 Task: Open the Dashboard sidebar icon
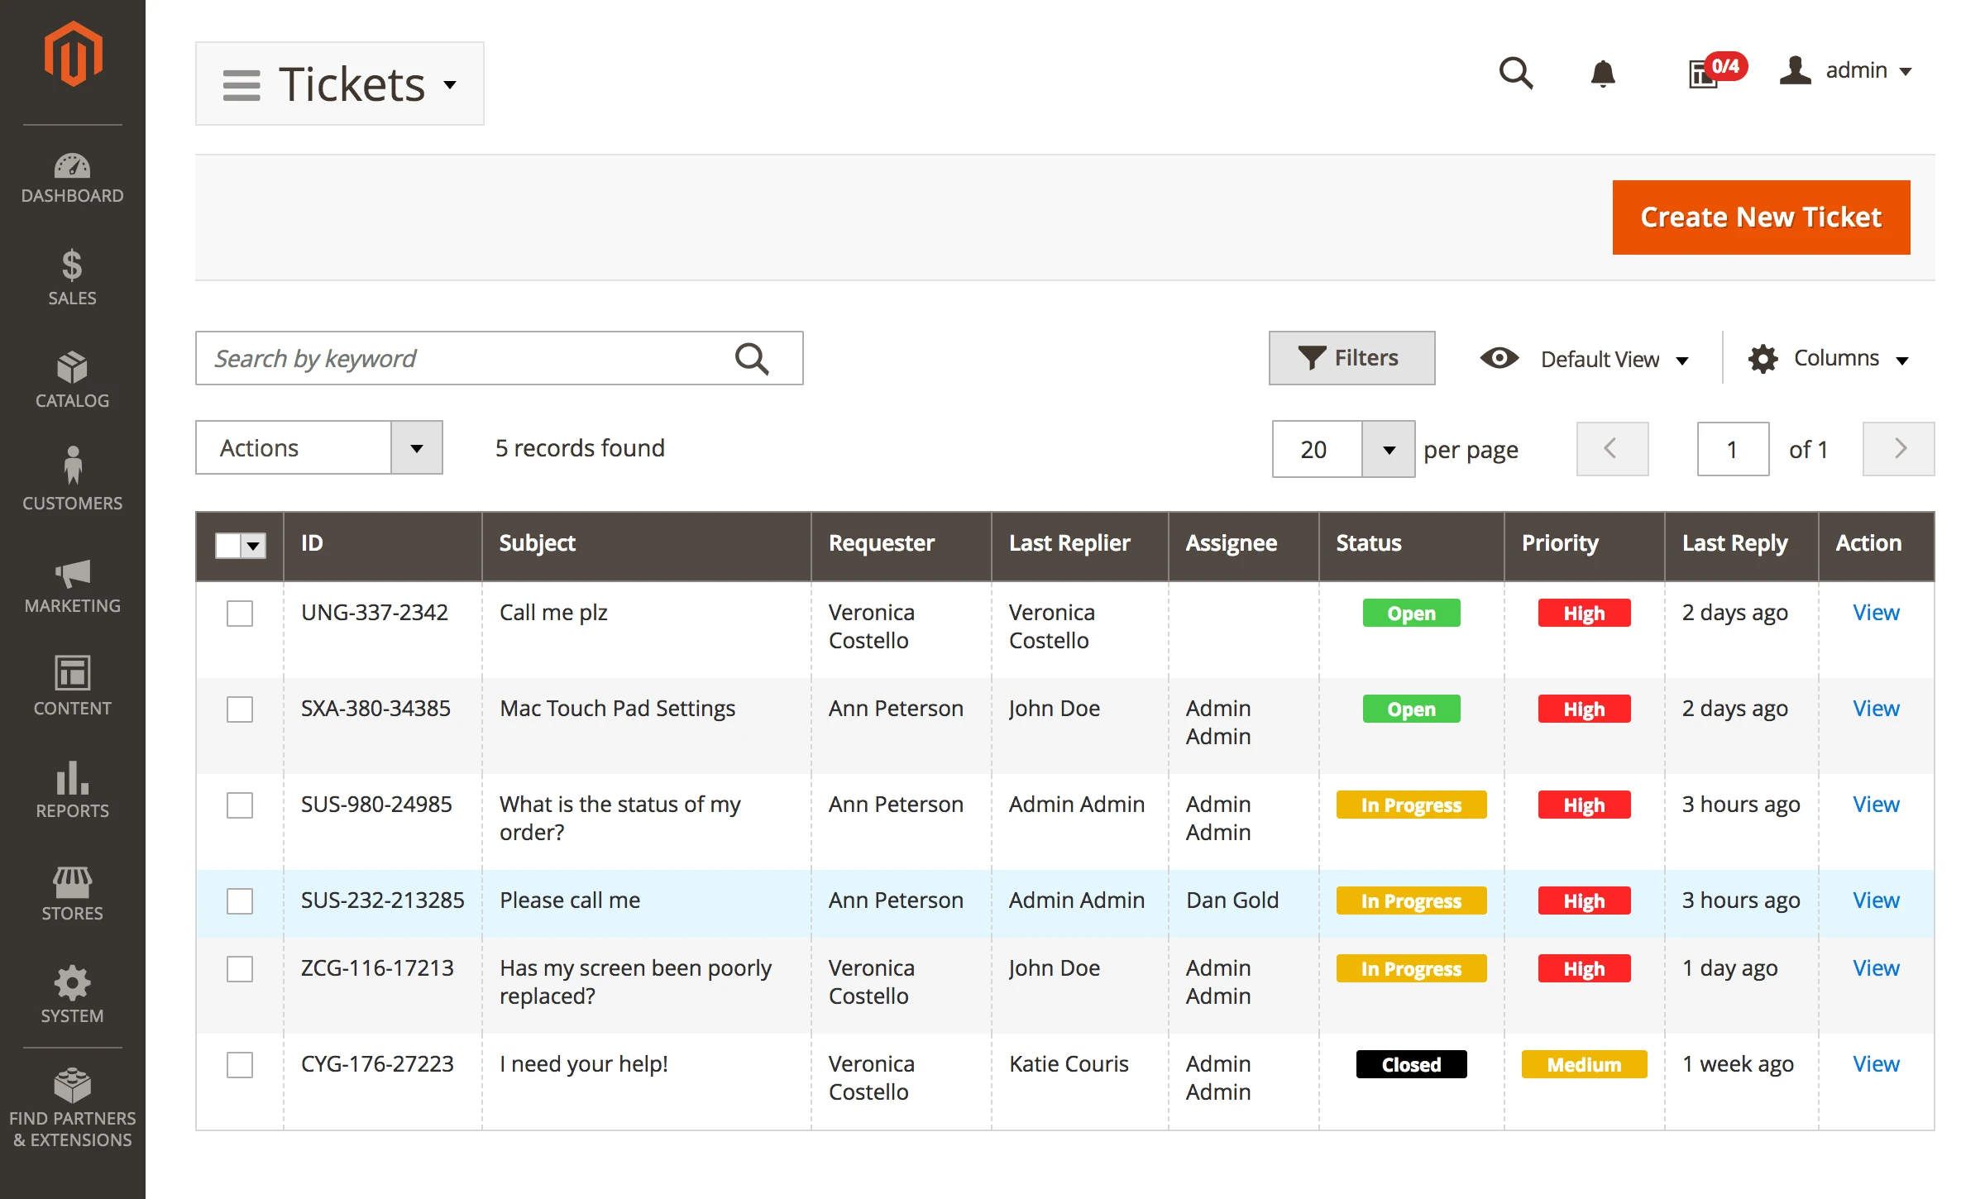(73, 167)
